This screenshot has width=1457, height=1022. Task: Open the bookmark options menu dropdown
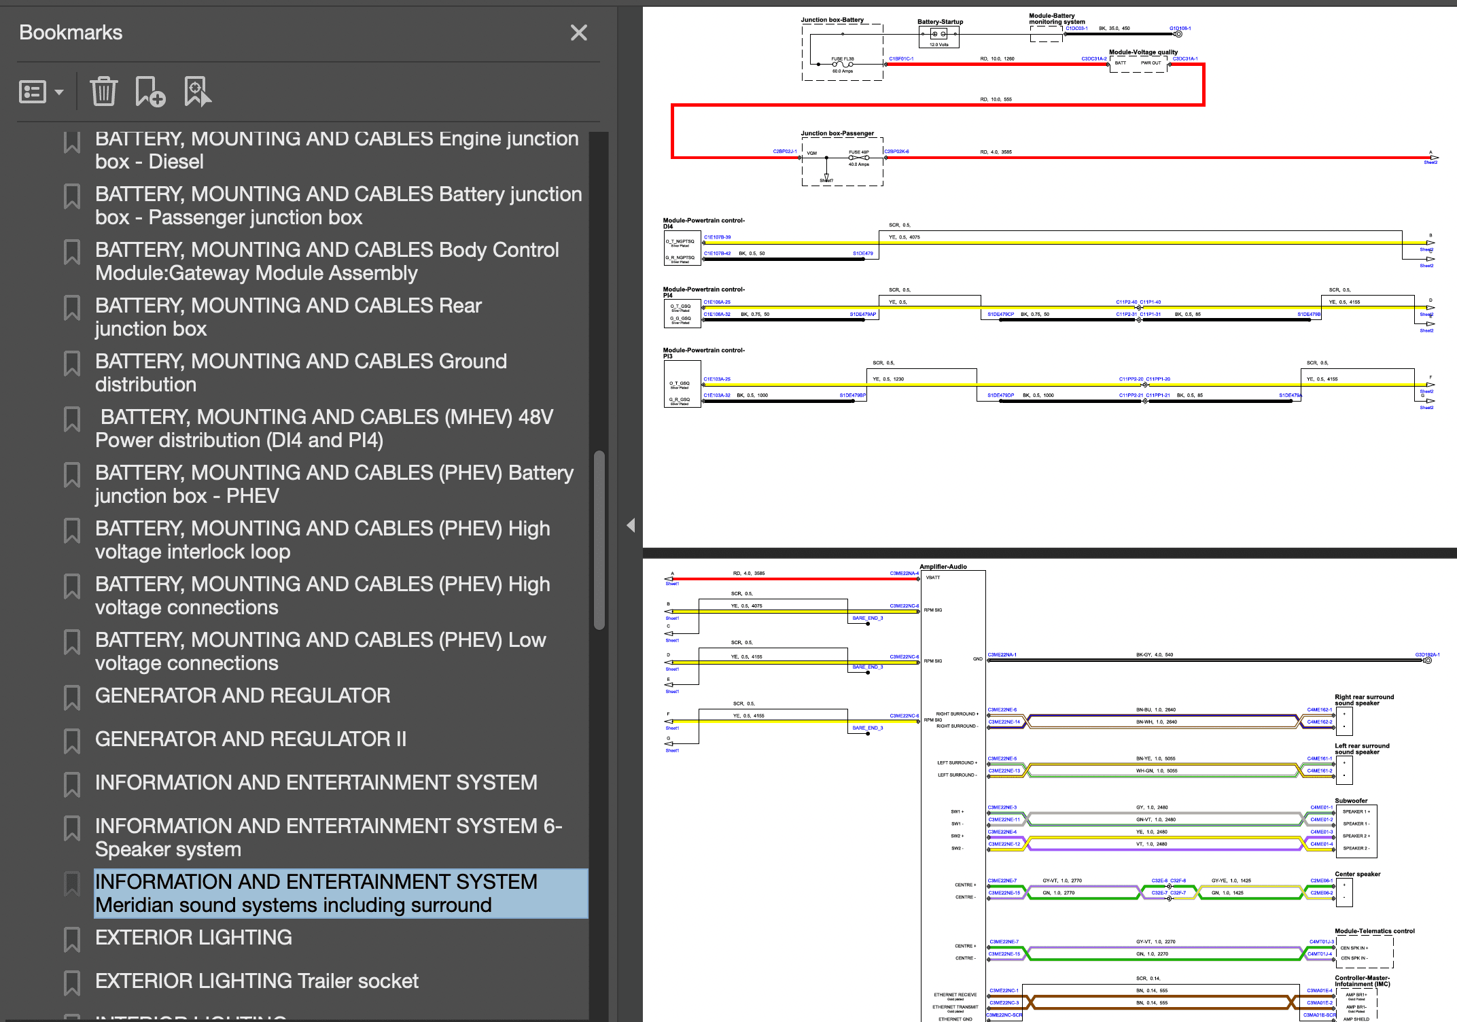tap(41, 91)
